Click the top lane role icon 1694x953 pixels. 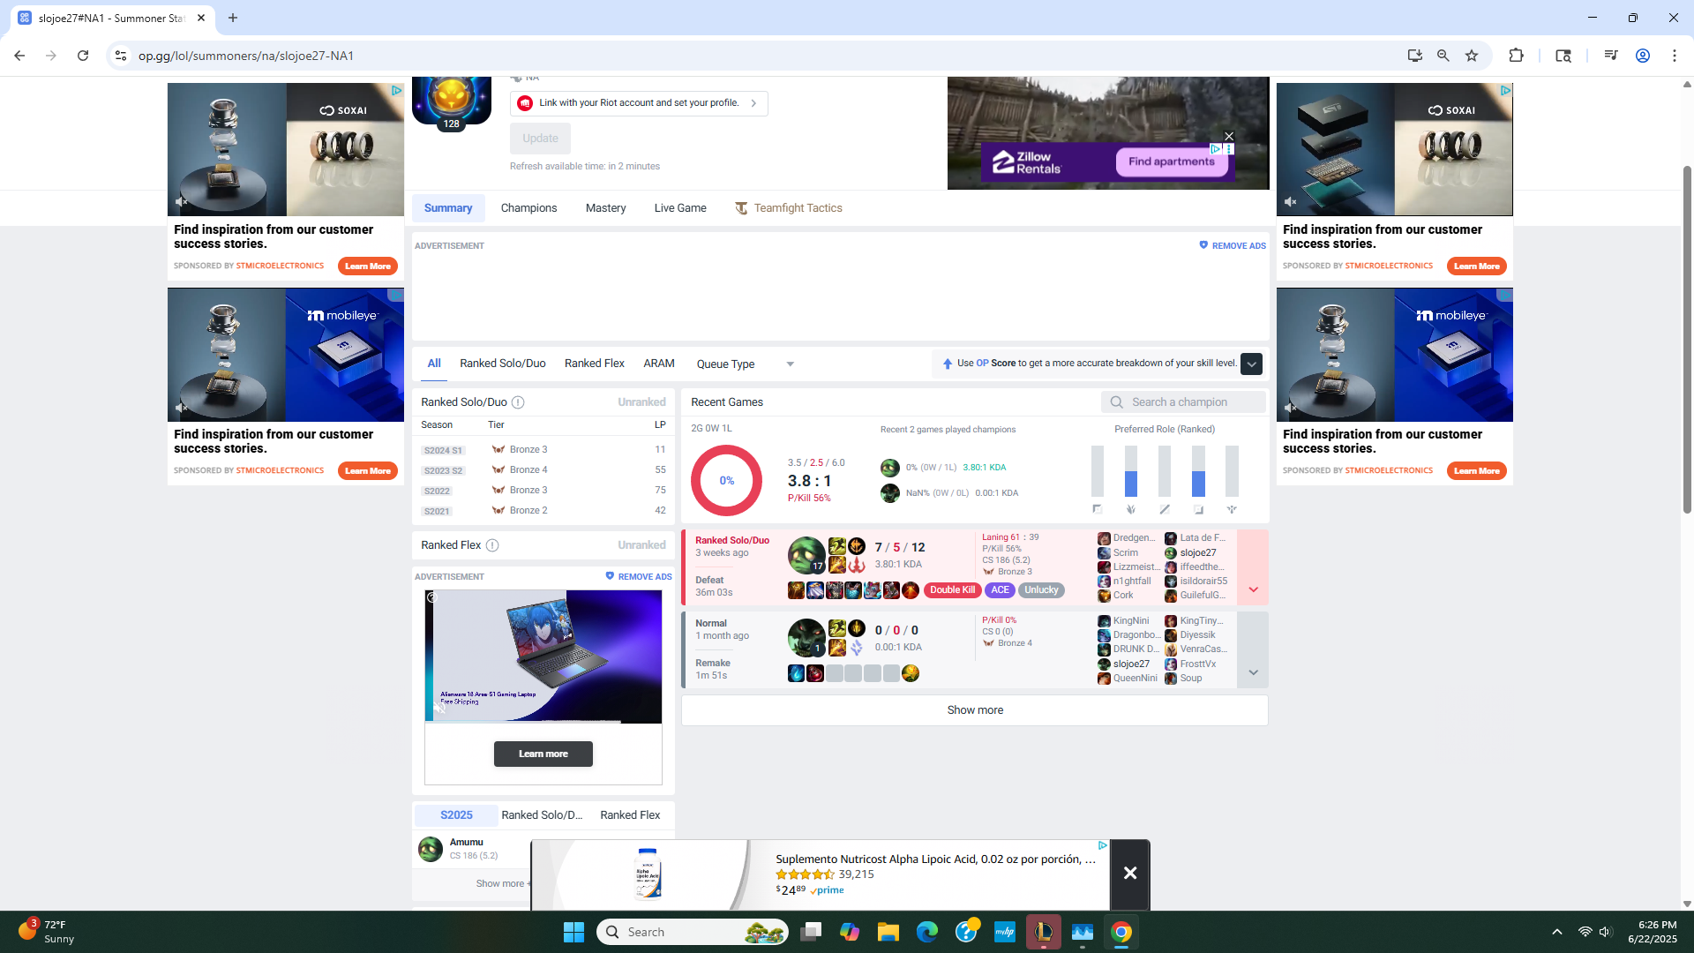pyautogui.click(x=1097, y=509)
